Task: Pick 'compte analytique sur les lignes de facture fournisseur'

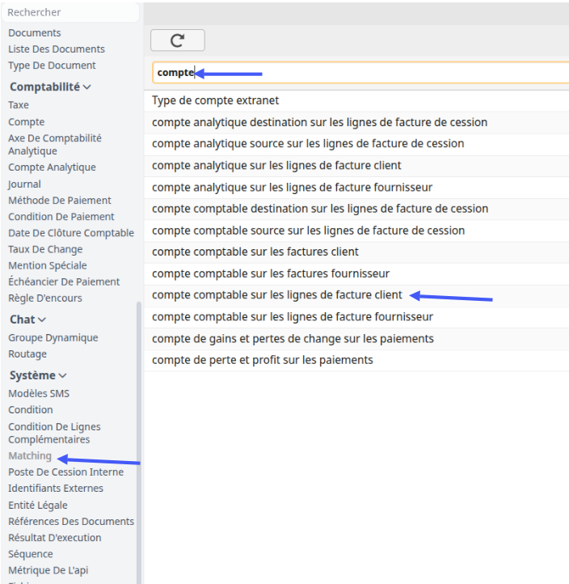Action: point(356,188)
